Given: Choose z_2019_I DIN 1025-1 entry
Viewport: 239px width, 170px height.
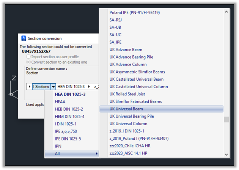Looking at the screenshot, I should (x=161, y=131).
